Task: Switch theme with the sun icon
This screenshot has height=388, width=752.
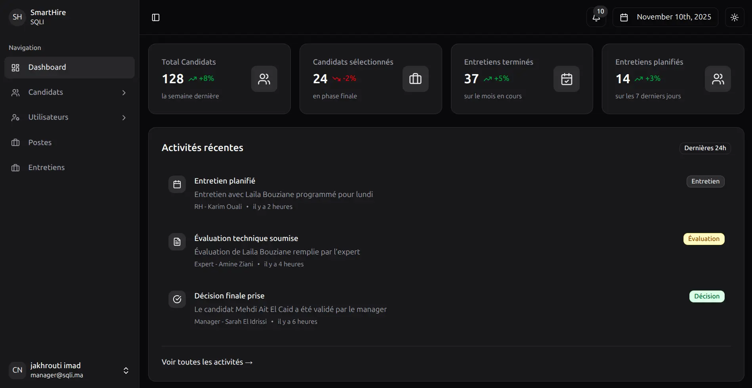Action: [734, 17]
